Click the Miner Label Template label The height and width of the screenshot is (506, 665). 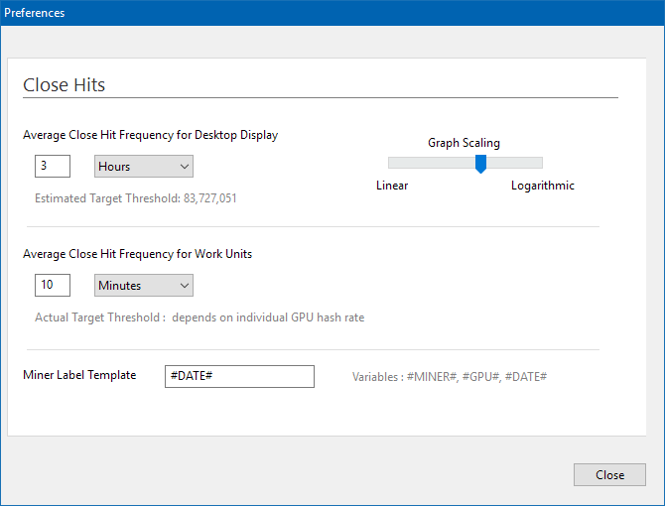(x=79, y=375)
